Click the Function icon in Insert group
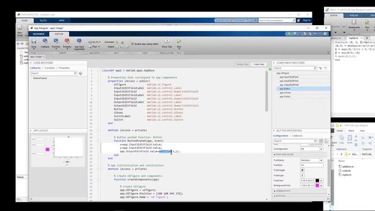Screen dimensions: 375x211 coord(56,42)
